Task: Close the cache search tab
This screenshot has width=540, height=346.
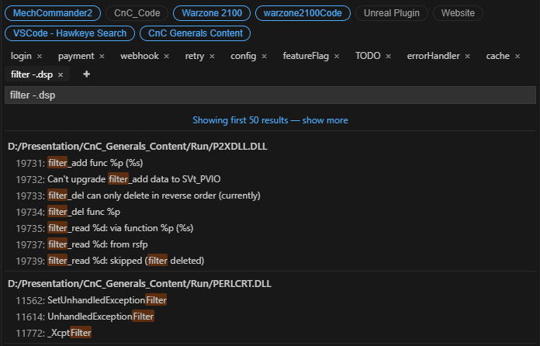Action: coord(517,56)
